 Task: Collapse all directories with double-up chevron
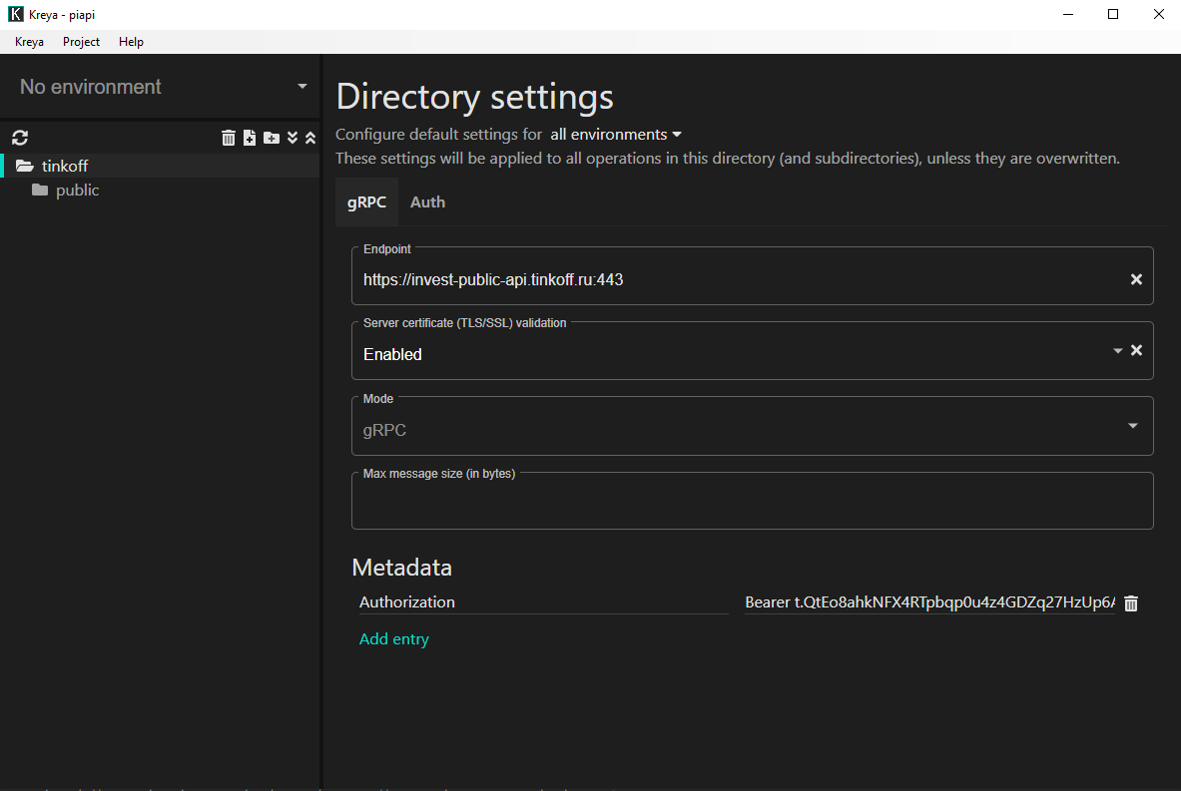pyautogui.click(x=310, y=138)
